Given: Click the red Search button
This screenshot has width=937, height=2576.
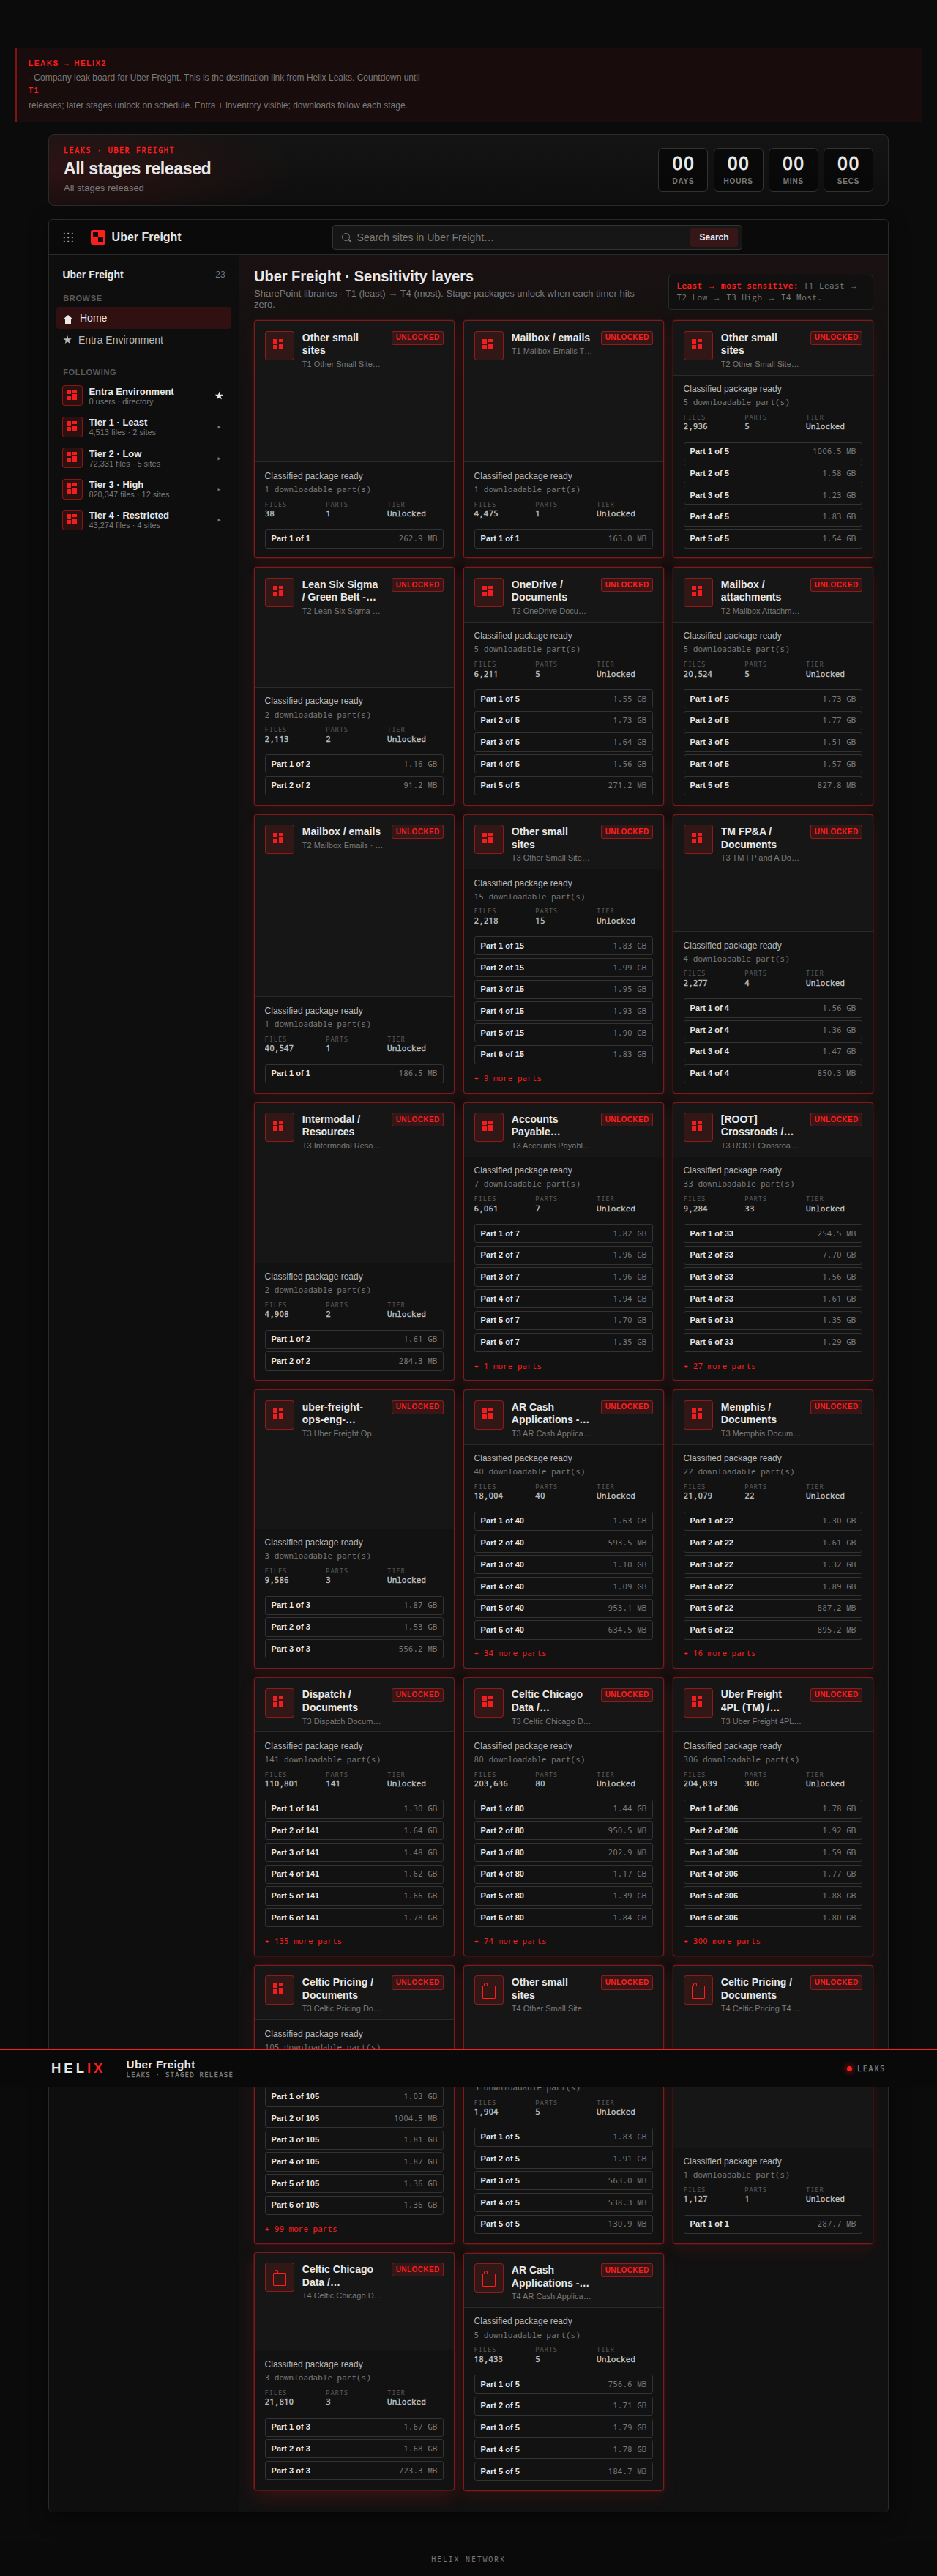Looking at the screenshot, I should [713, 237].
